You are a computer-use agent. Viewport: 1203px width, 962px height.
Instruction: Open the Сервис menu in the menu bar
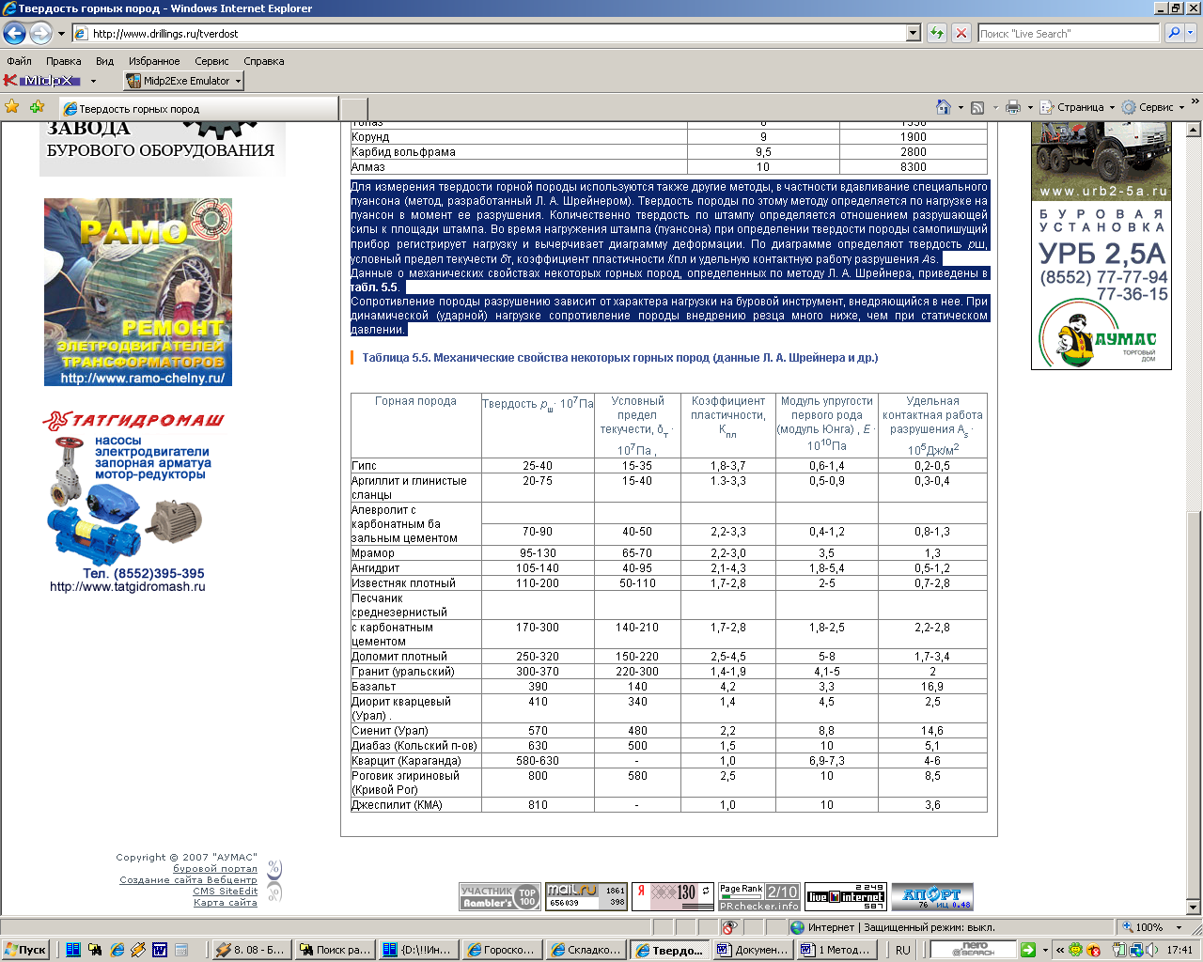[x=211, y=61]
